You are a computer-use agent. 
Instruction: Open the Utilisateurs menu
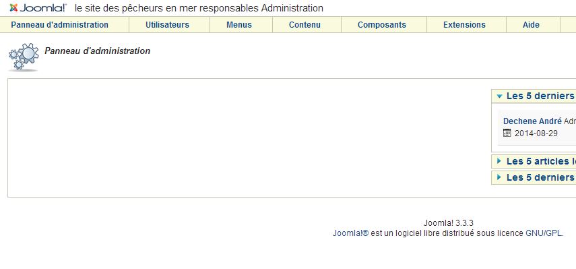pos(167,25)
